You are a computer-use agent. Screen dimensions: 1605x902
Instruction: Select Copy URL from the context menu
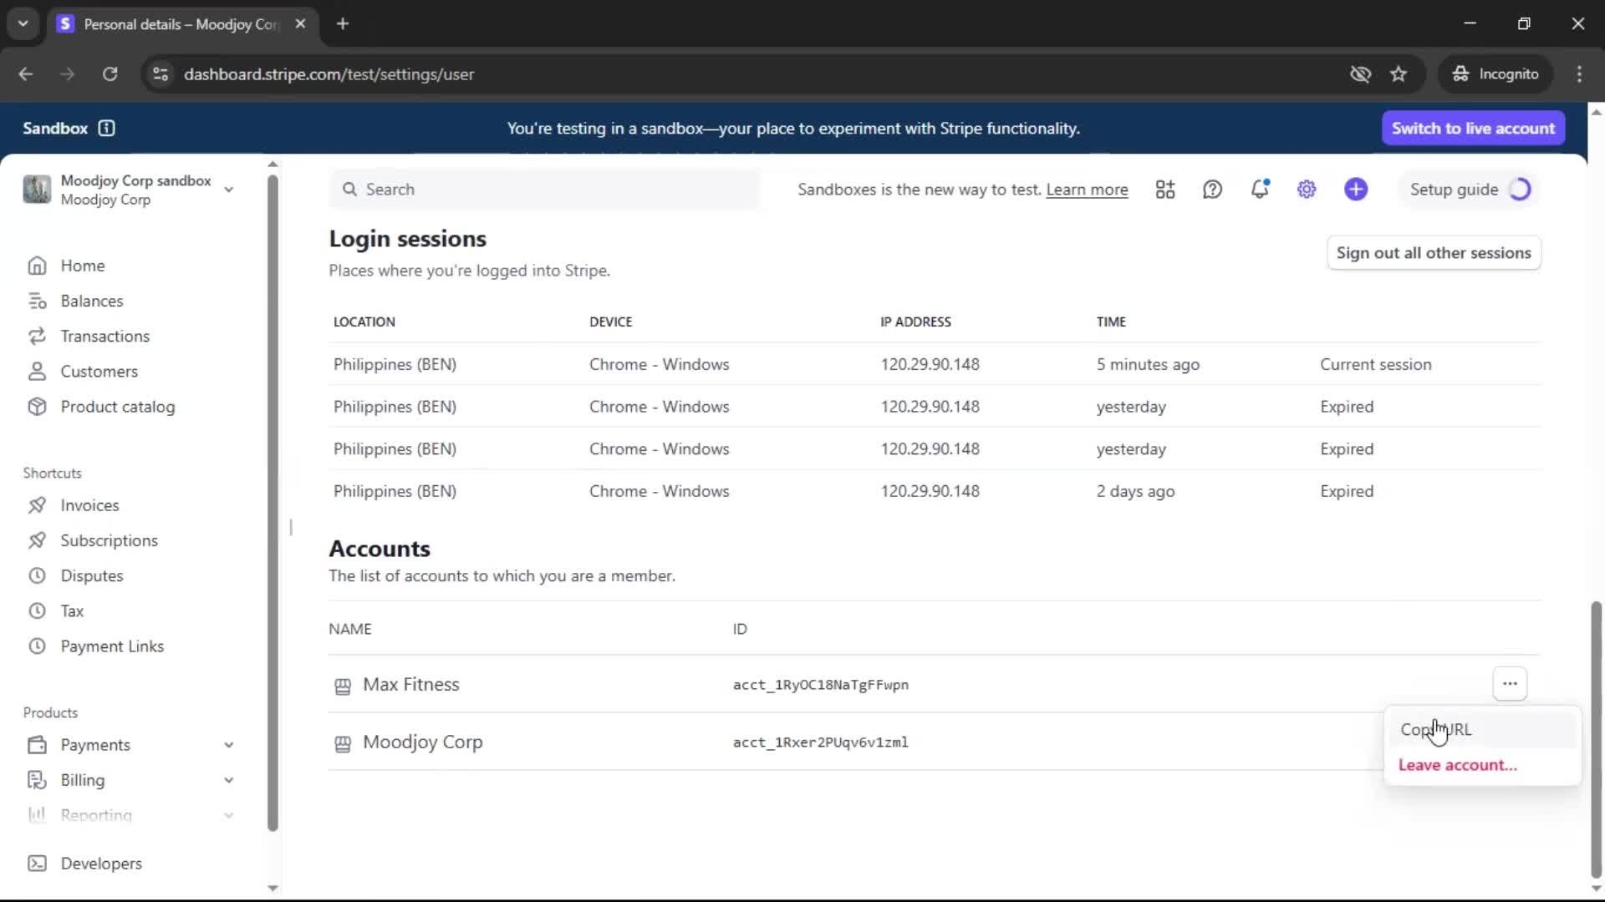tap(1481, 729)
